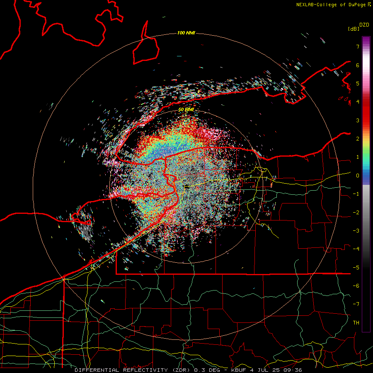Click the '4' value on color scale

[358, 102]
